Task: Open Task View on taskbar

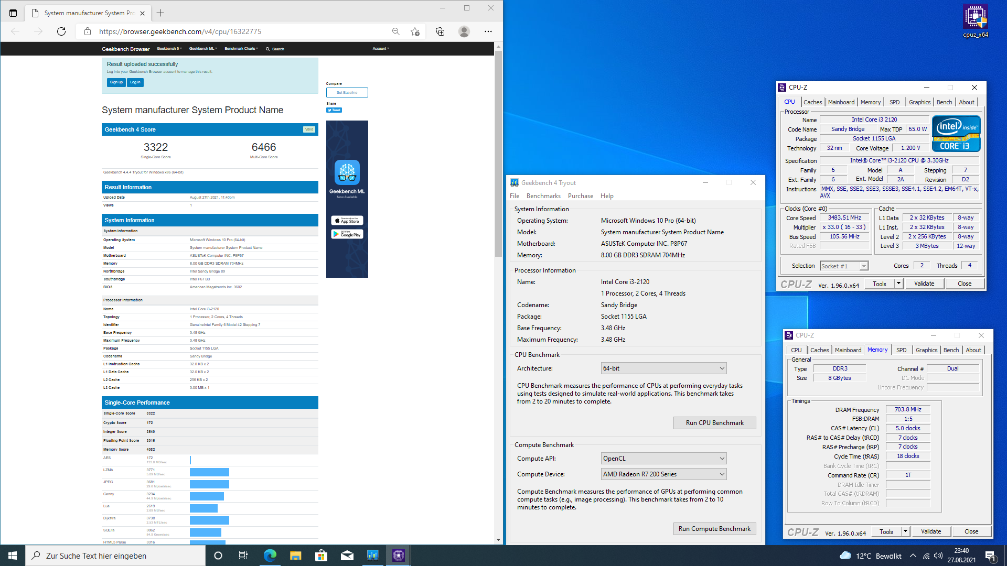Action: pyautogui.click(x=243, y=556)
